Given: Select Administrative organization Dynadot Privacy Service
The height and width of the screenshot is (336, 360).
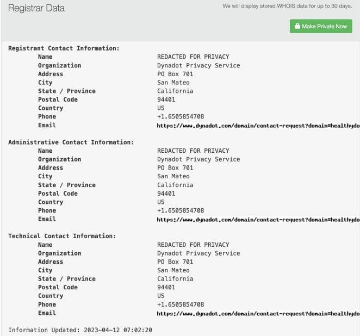Looking at the screenshot, I should (198, 159).
